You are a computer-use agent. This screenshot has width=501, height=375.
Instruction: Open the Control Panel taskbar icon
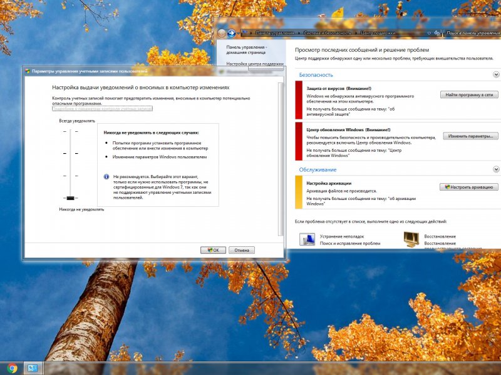(x=33, y=368)
